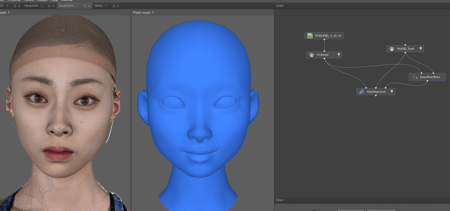The width and height of the screenshot is (450, 211).
Task: Select the RigidAlignment node
Action: [376, 91]
